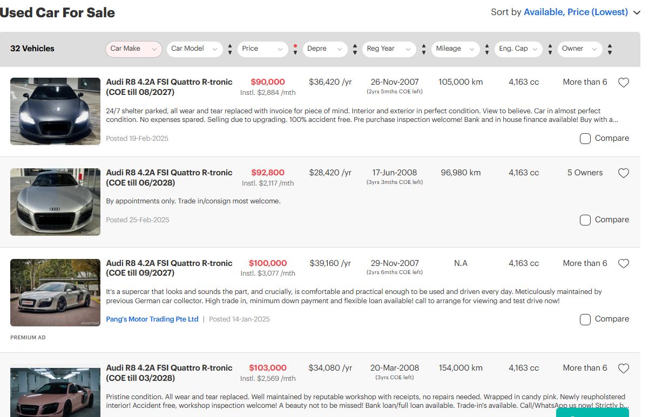Open the dark grey Audi R8 photo with headlights on

[x=55, y=111]
